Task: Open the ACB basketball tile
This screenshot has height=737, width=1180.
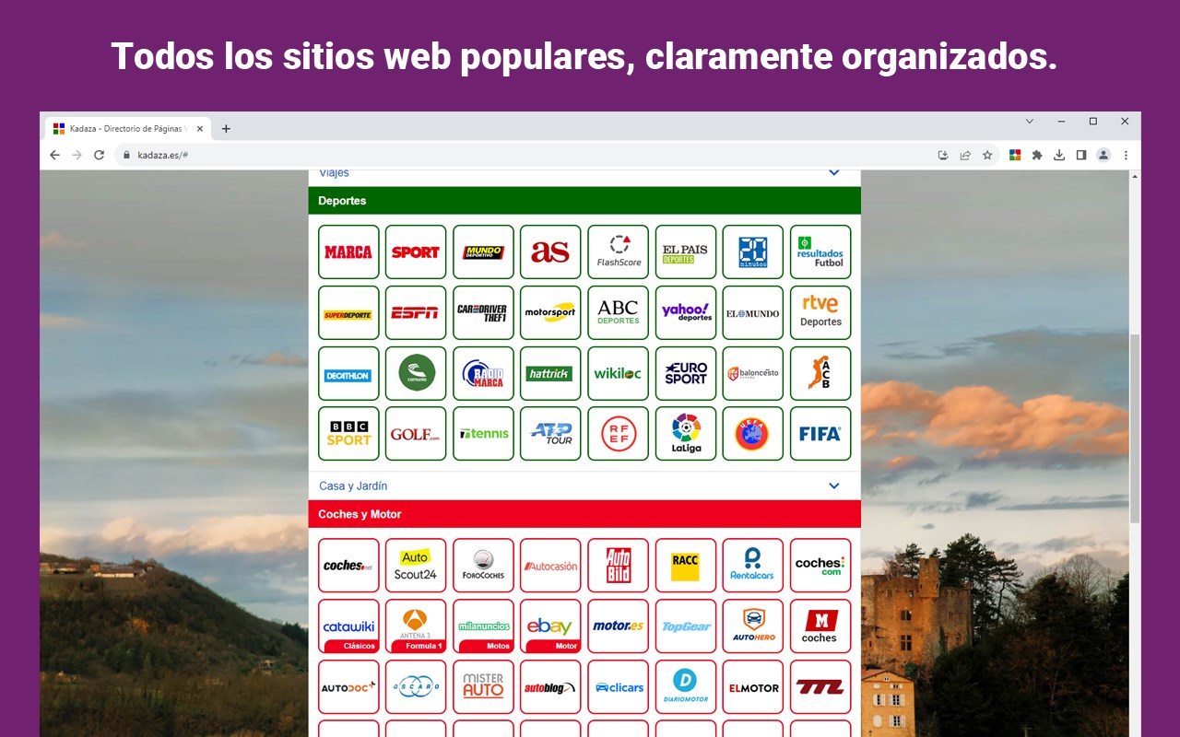Action: (820, 373)
